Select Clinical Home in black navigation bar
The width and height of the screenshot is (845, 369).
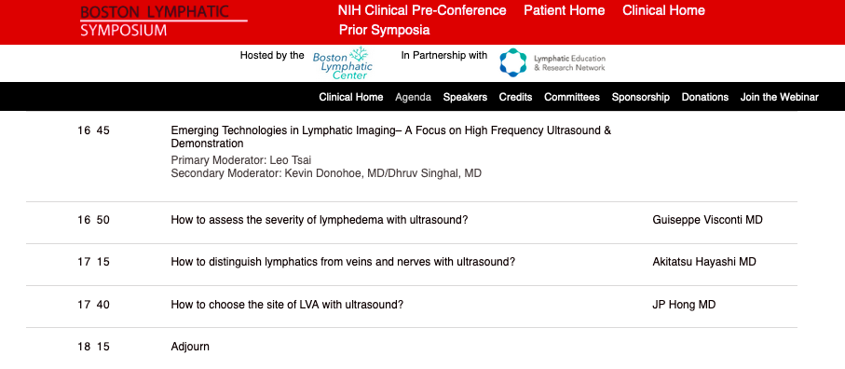click(351, 97)
